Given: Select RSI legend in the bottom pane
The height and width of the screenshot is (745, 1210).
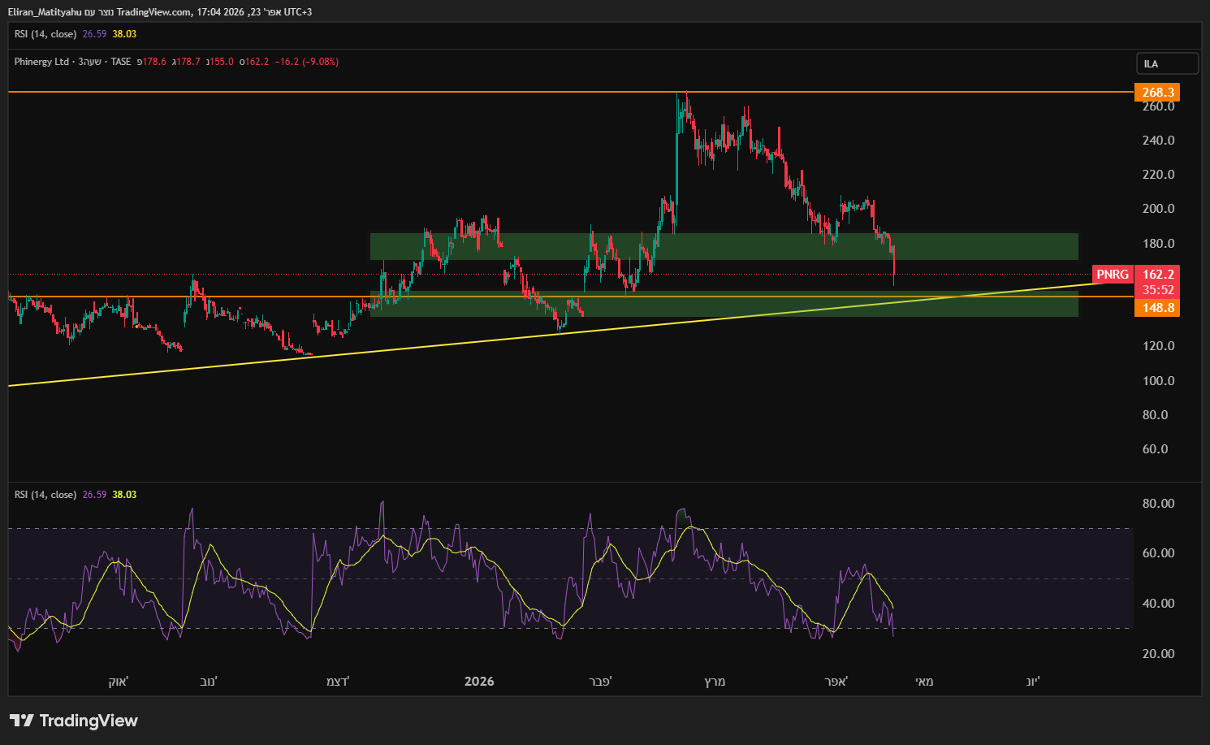Looking at the screenshot, I should point(45,495).
